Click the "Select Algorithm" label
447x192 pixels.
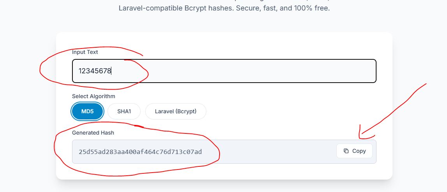coord(93,96)
